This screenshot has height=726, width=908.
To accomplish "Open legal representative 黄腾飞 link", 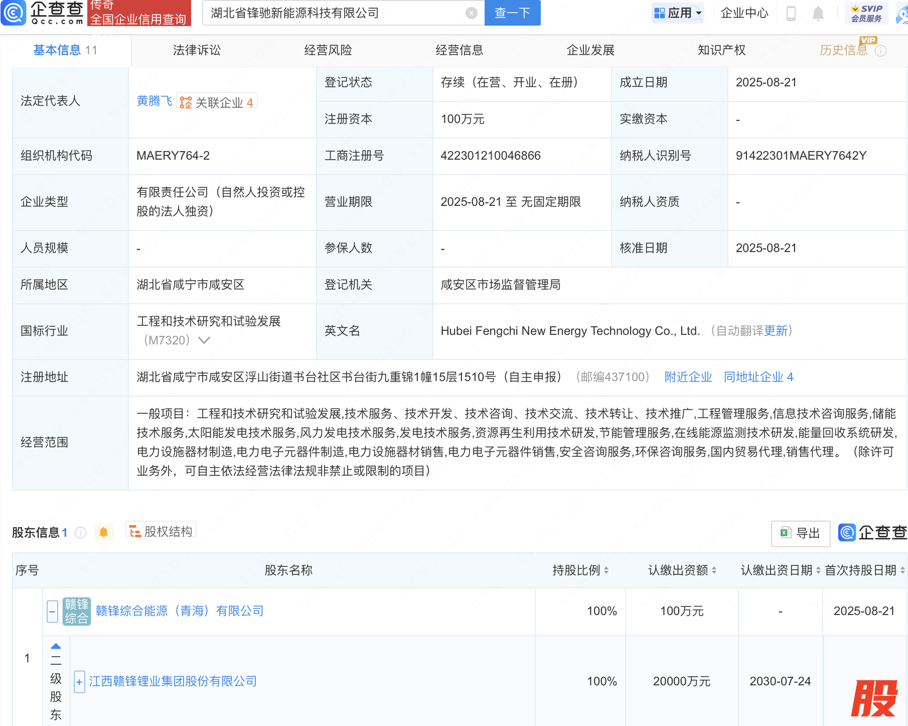I will 154,101.
